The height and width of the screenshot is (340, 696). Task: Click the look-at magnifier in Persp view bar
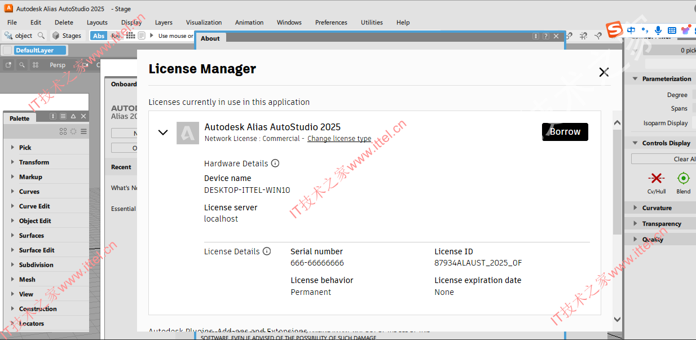22,65
